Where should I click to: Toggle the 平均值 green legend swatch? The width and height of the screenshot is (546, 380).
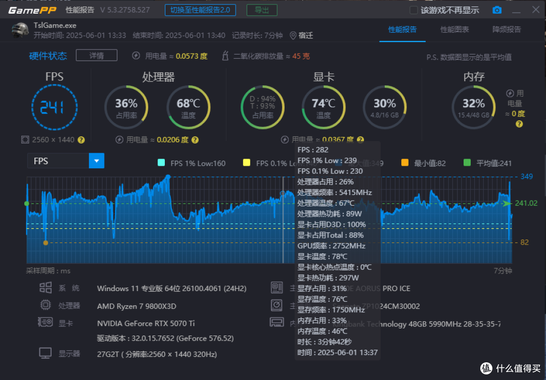coord(467,163)
